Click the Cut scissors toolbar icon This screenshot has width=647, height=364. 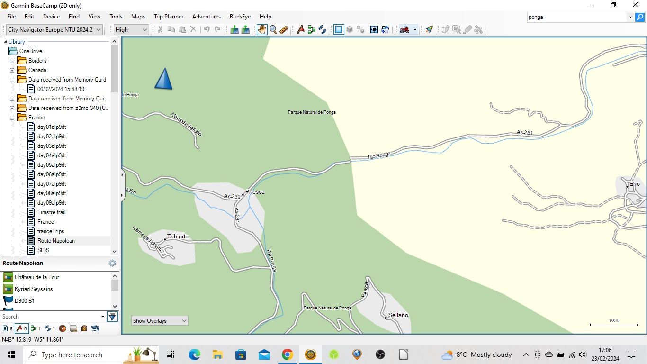[x=160, y=29]
